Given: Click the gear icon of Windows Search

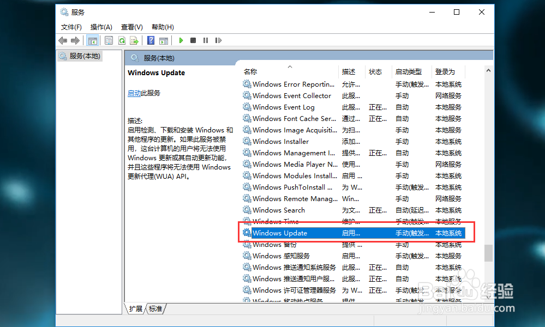Looking at the screenshot, I should (x=247, y=210).
